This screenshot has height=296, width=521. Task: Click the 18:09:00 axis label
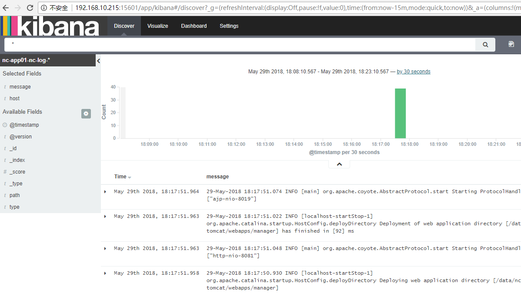pyautogui.click(x=150, y=144)
